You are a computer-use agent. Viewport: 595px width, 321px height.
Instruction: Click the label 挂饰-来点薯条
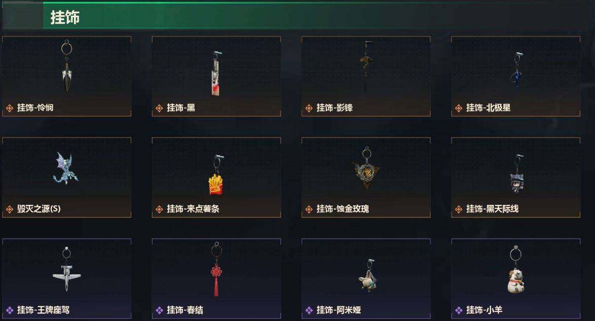click(x=193, y=208)
